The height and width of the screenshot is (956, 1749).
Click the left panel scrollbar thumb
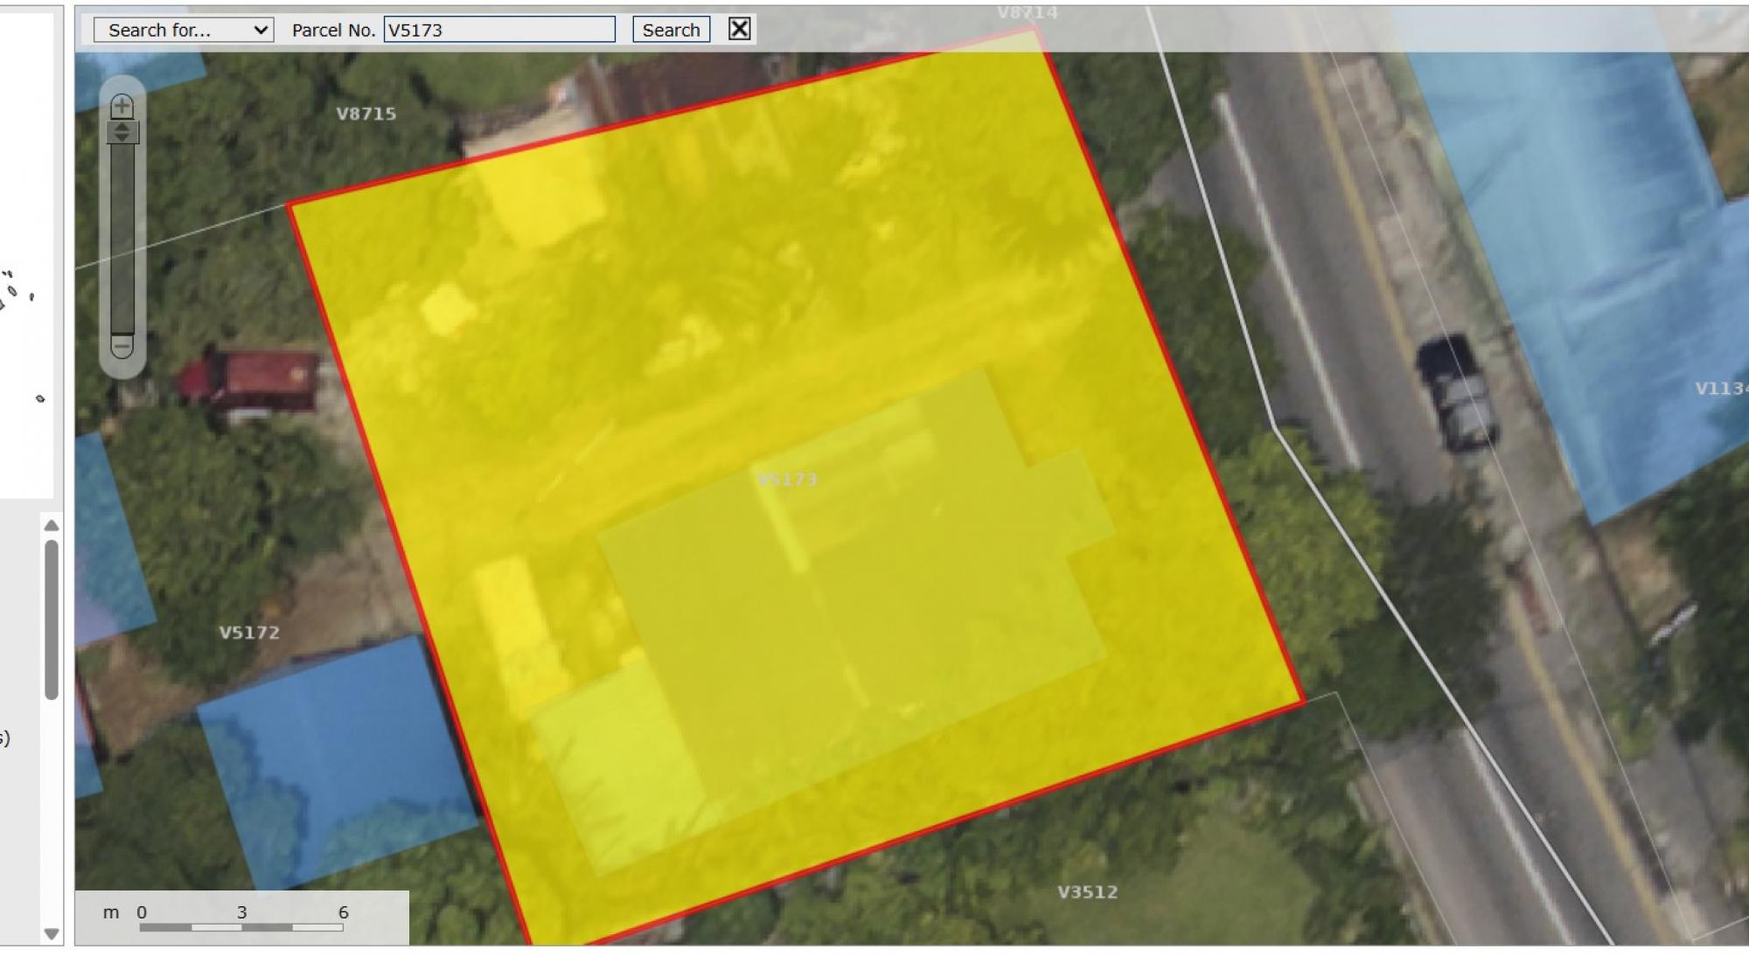click(52, 619)
